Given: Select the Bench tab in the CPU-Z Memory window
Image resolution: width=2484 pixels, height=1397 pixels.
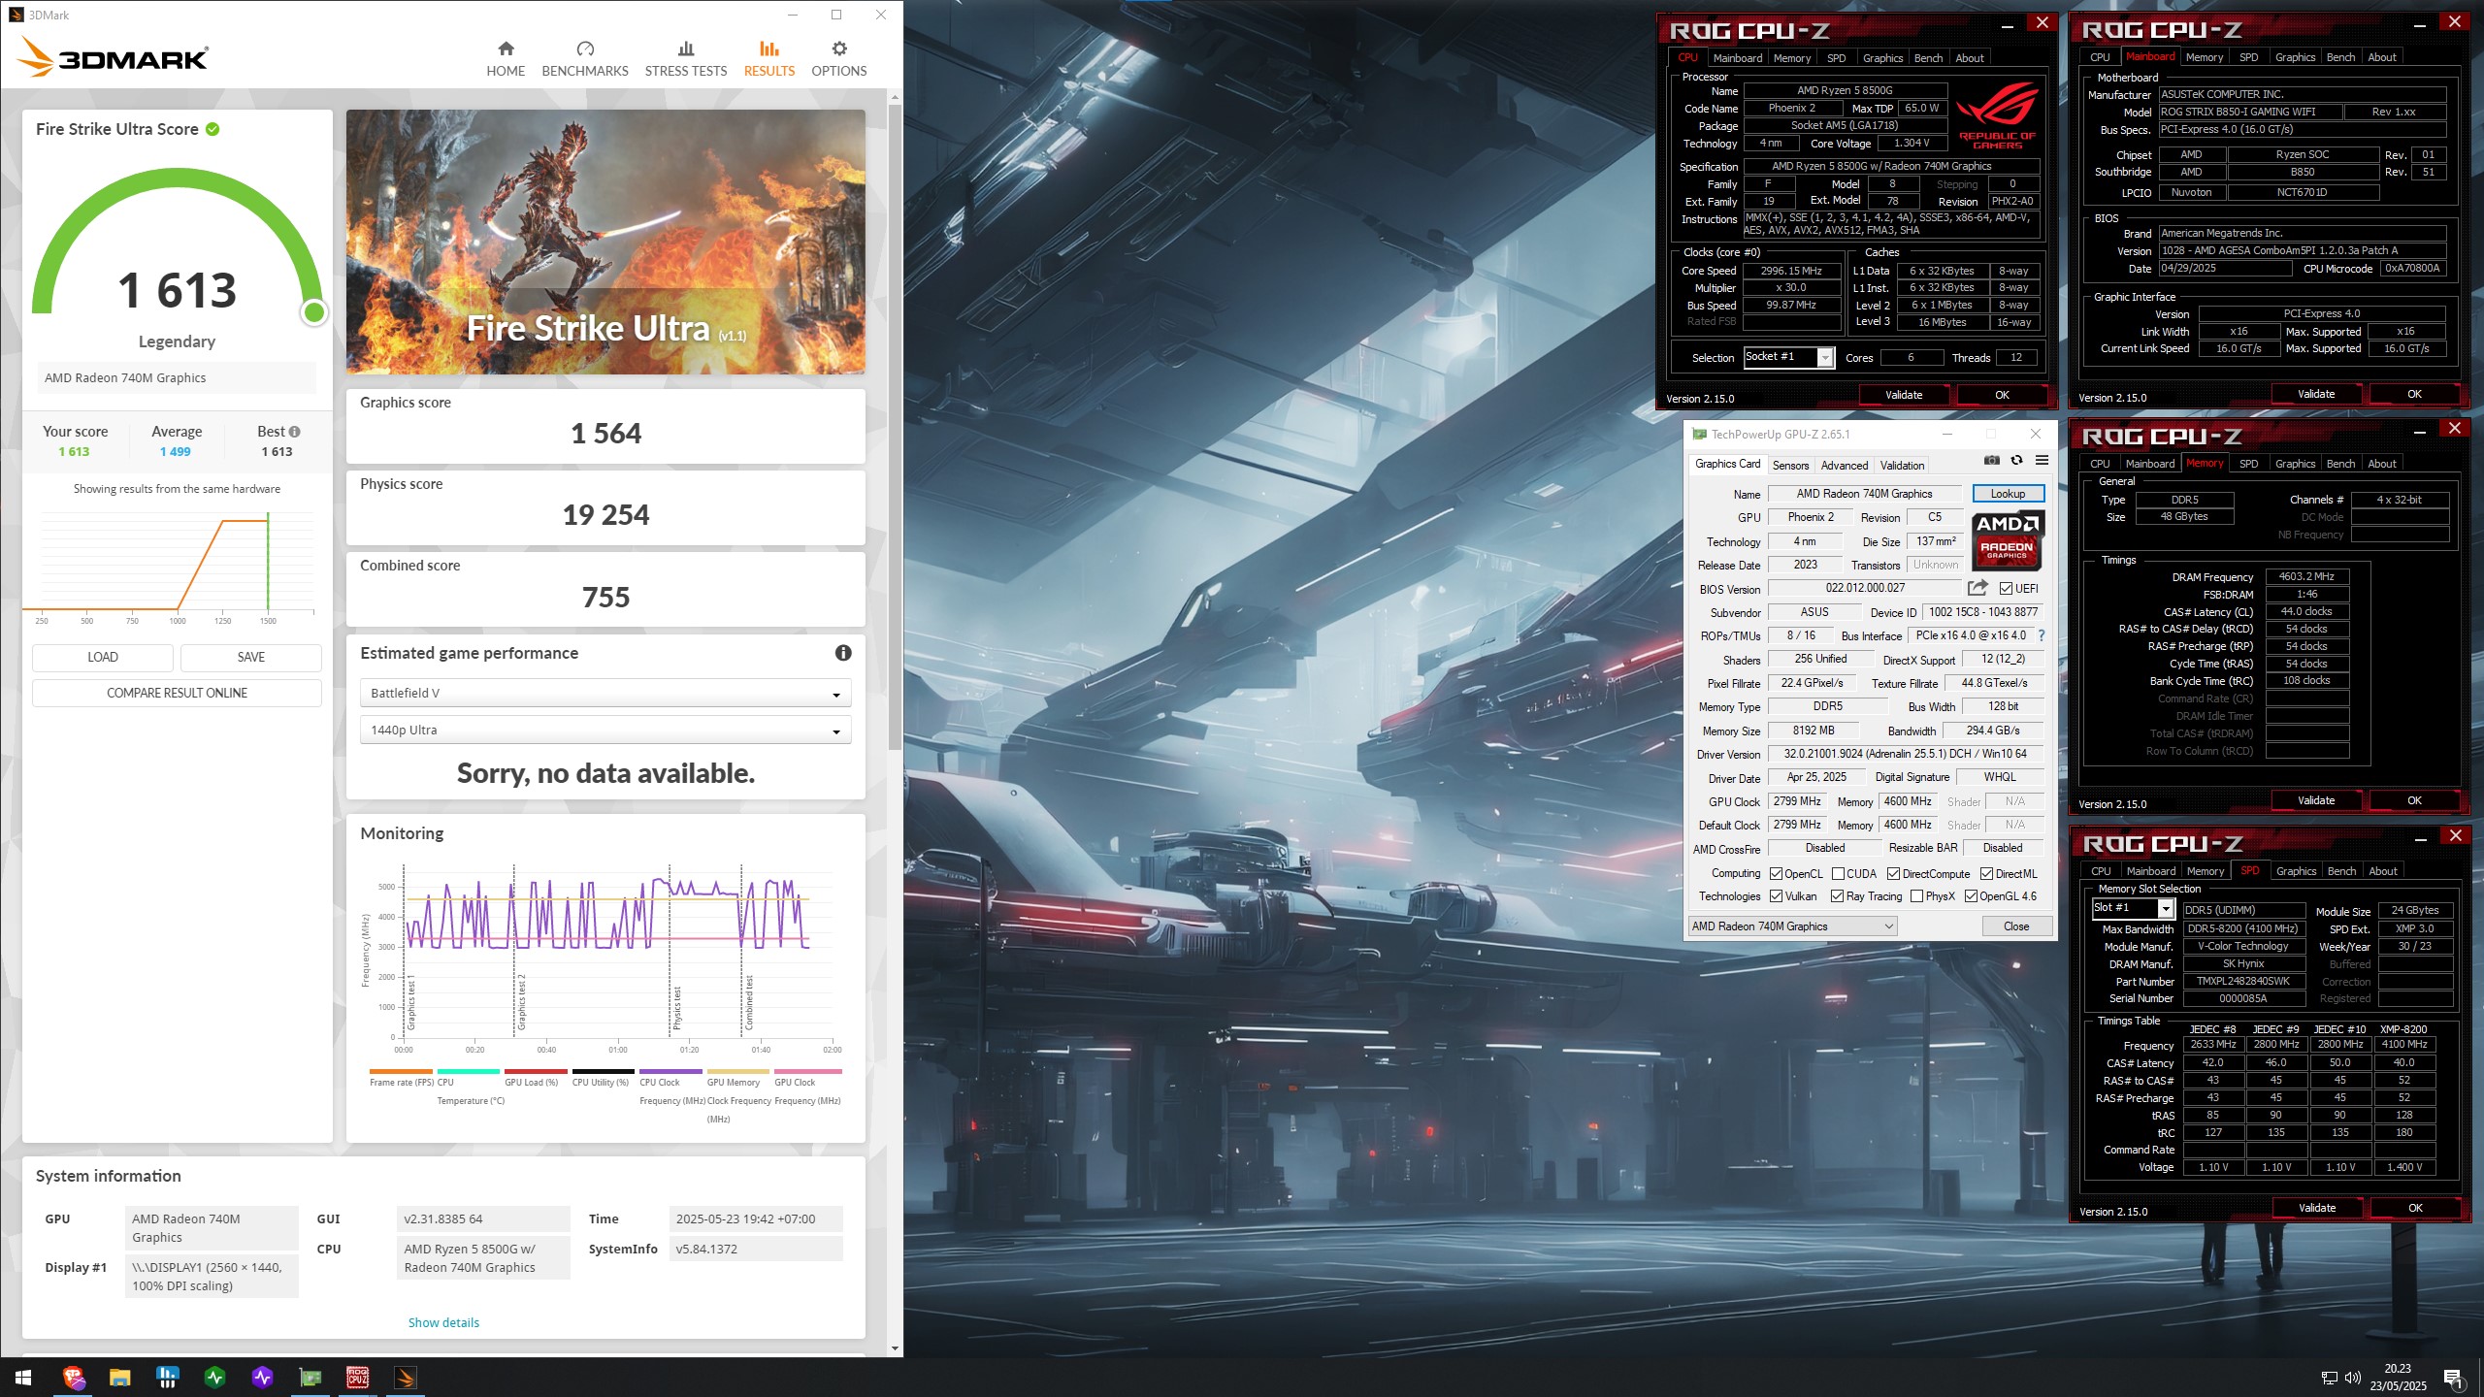Looking at the screenshot, I should click(2340, 464).
